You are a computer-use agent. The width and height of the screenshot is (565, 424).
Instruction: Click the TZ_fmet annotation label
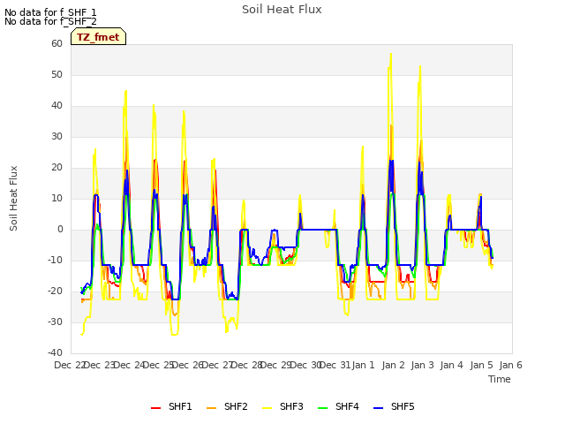[x=98, y=37]
